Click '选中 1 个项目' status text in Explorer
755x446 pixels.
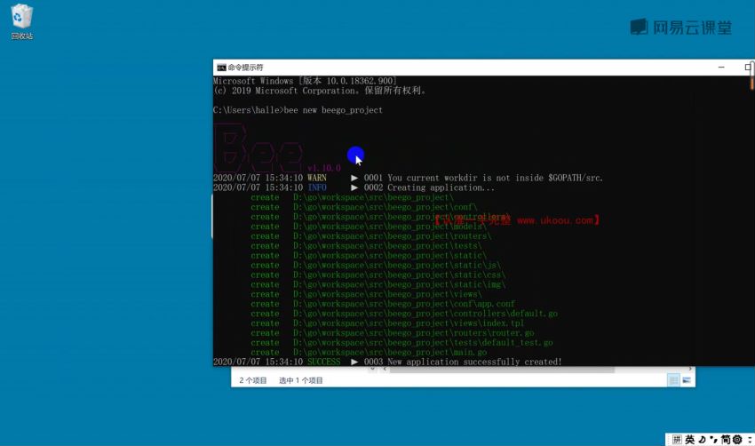pyautogui.click(x=300, y=380)
